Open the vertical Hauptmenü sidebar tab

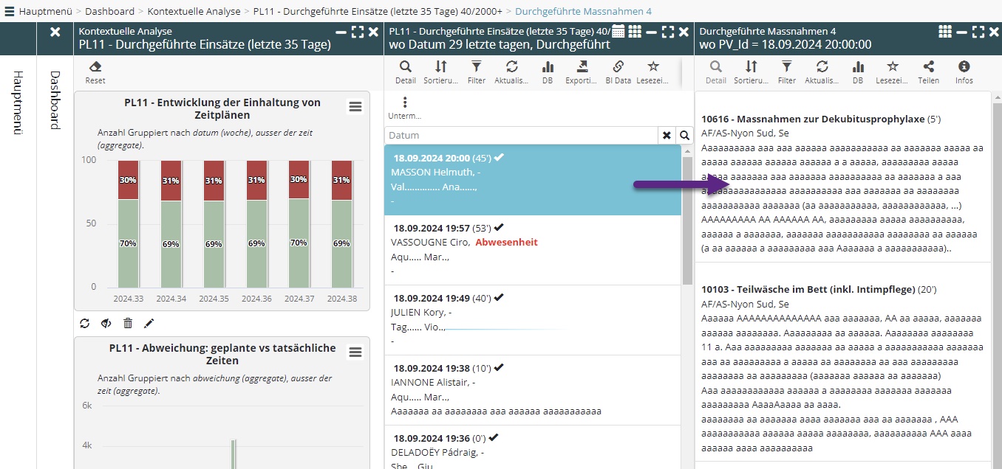click(18, 103)
